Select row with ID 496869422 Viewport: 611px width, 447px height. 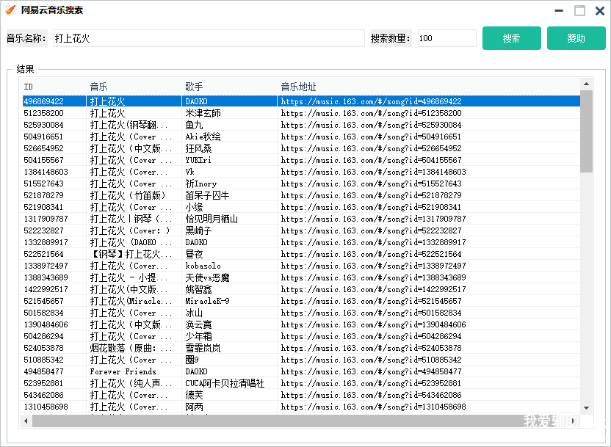(x=301, y=101)
